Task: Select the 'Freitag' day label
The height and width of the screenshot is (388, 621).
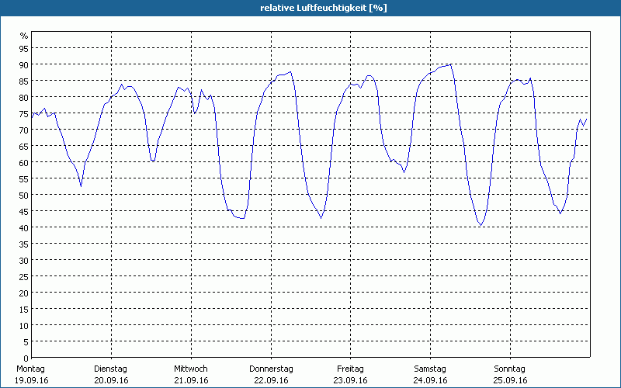Action: click(x=351, y=369)
